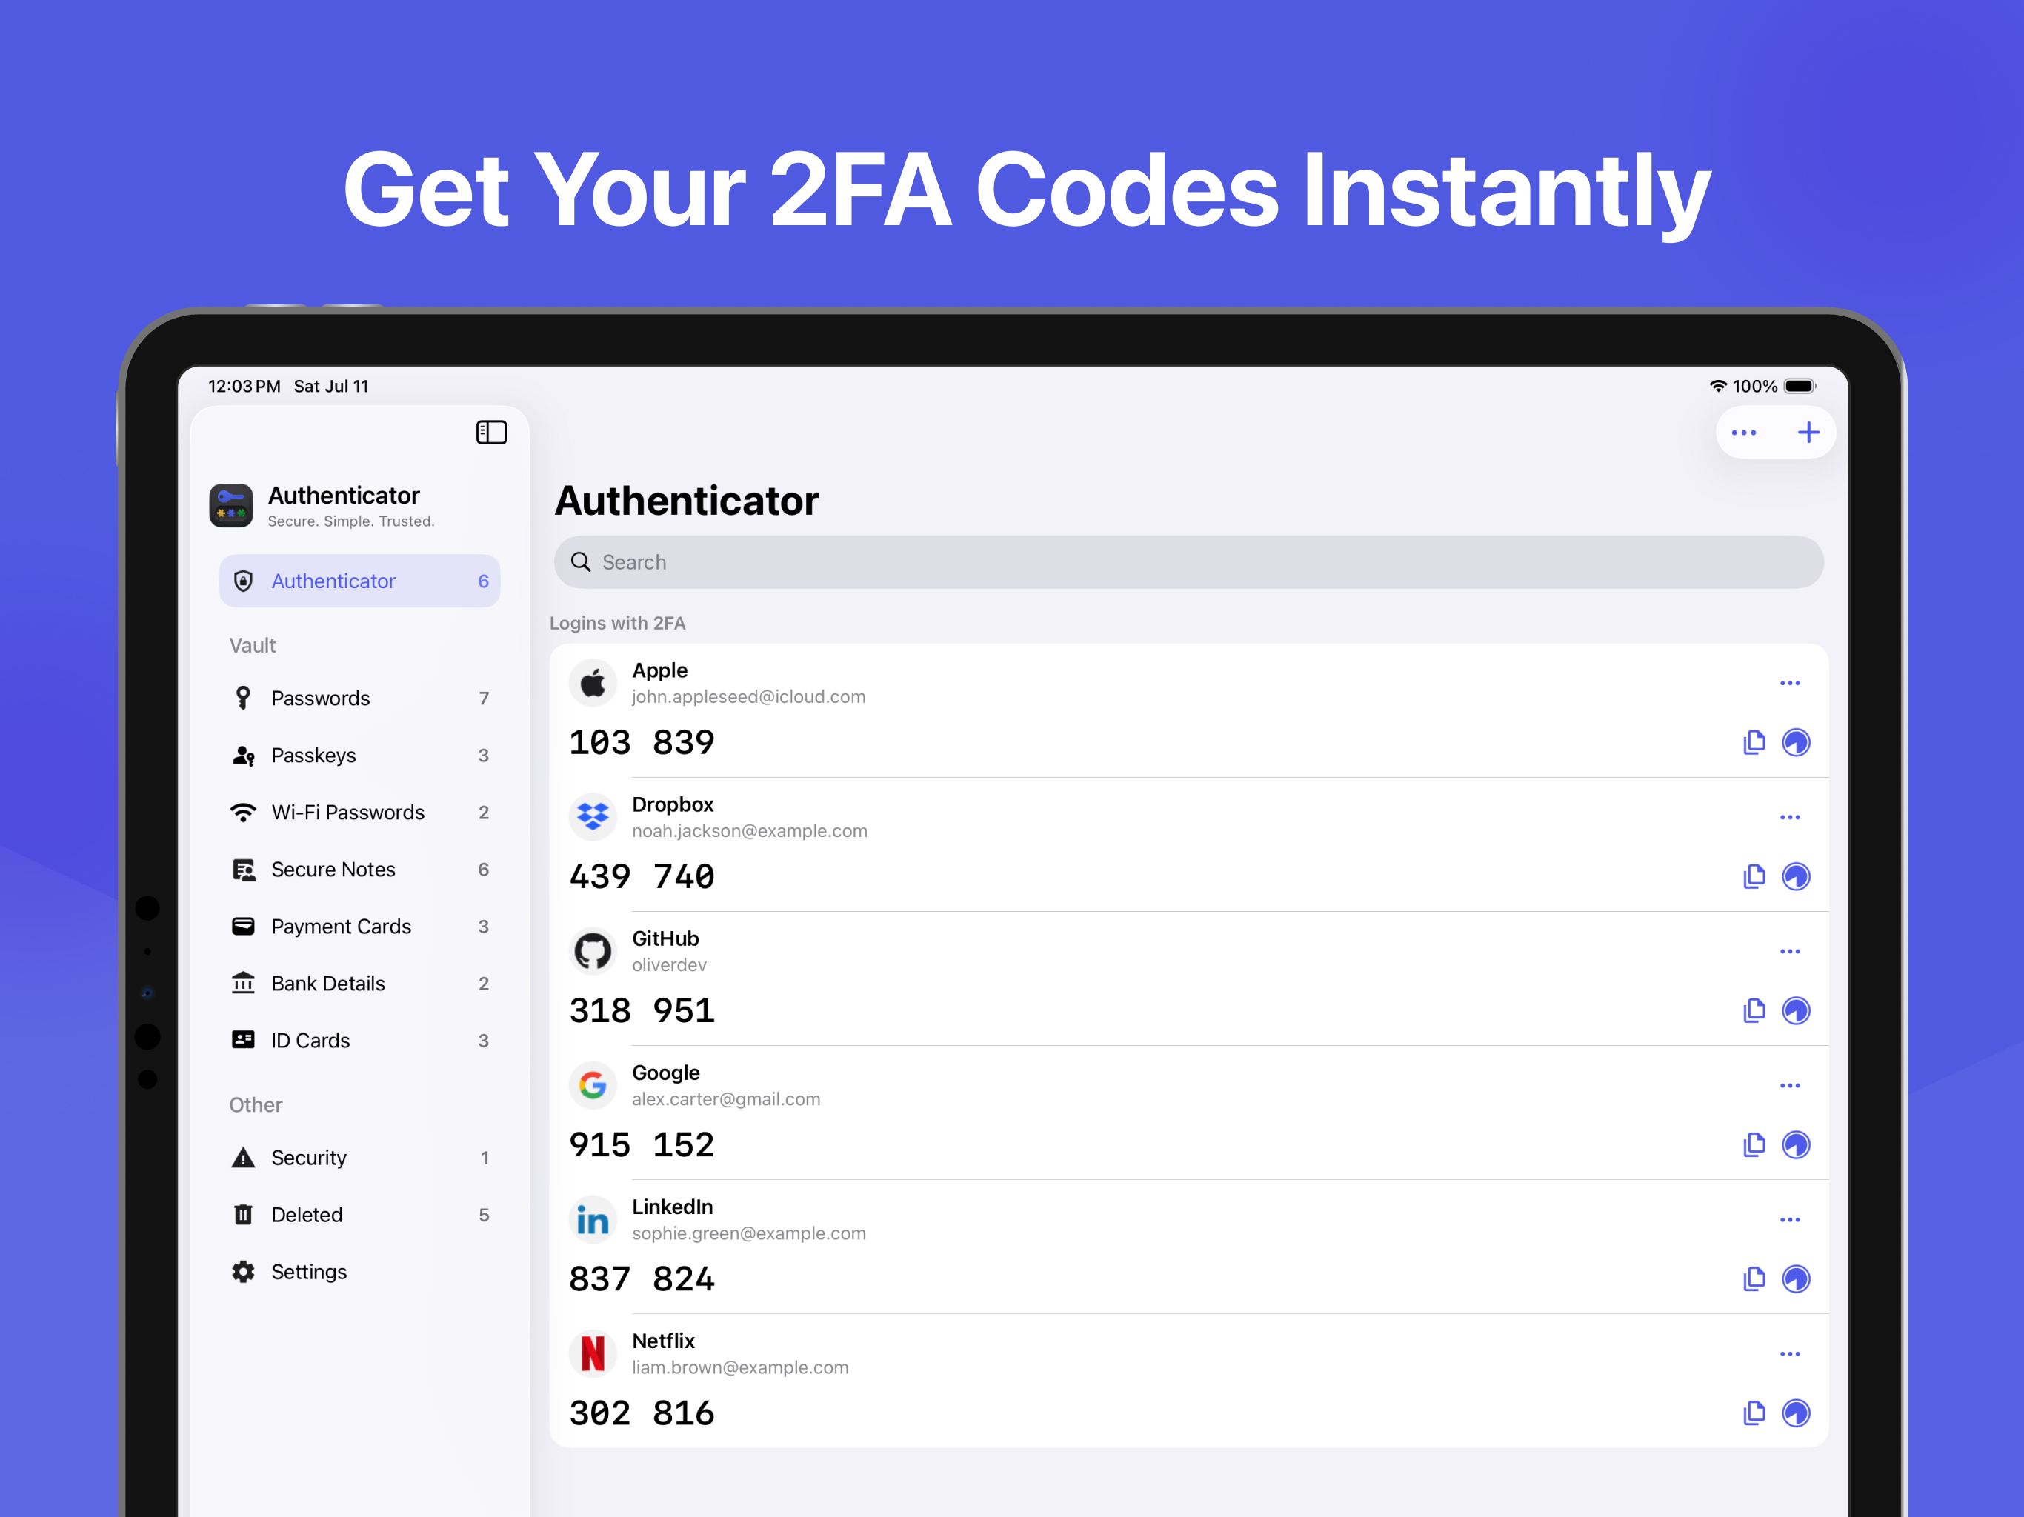Viewport: 2024px width, 1517px height.
Task: Open the Deleted items
Action: click(359, 1215)
